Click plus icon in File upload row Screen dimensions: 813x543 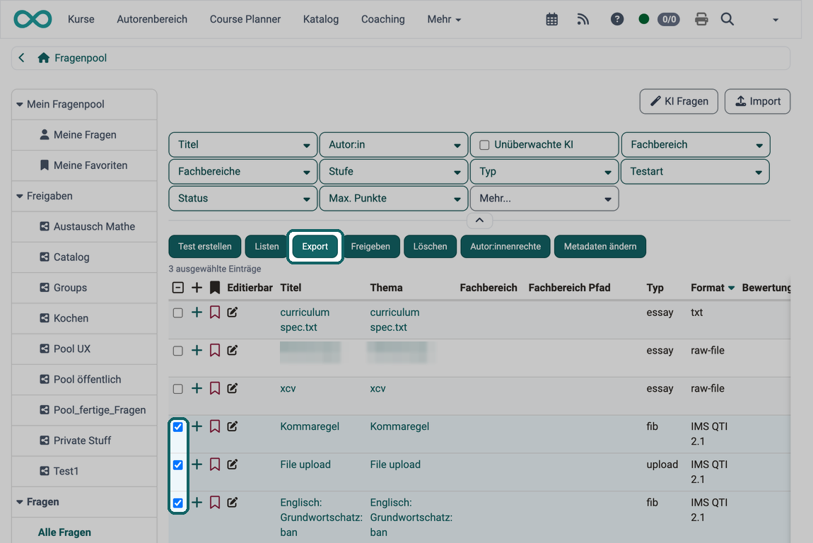pos(197,465)
